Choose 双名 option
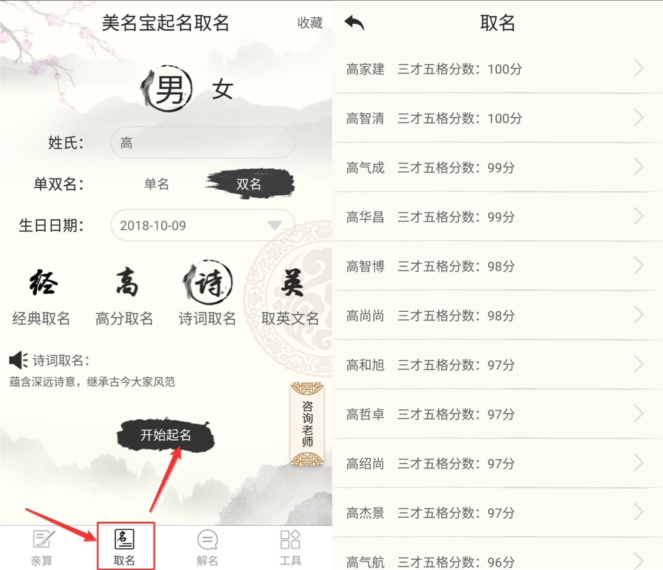663x570 pixels. (249, 184)
